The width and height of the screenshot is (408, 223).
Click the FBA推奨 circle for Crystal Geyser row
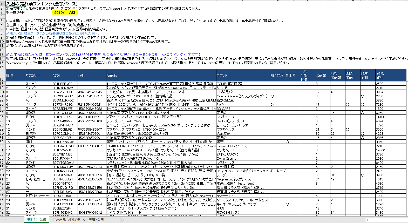(x=272, y=96)
